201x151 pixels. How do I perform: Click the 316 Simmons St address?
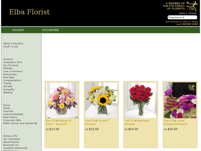[182, 22]
